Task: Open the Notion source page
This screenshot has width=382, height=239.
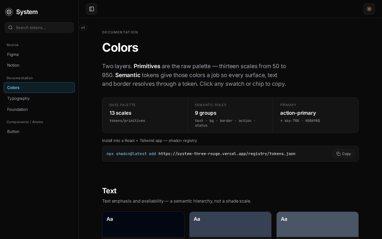Action: 39,65
